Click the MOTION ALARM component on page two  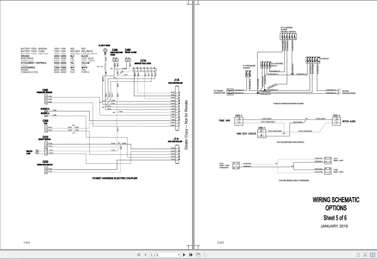(x=349, y=121)
